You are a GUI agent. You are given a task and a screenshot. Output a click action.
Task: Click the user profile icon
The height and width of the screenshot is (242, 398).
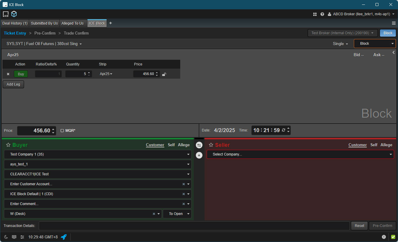(330, 14)
